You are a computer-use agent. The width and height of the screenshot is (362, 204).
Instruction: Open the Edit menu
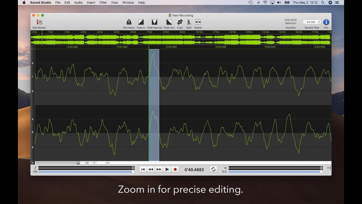pyautogui.click(x=67, y=2)
